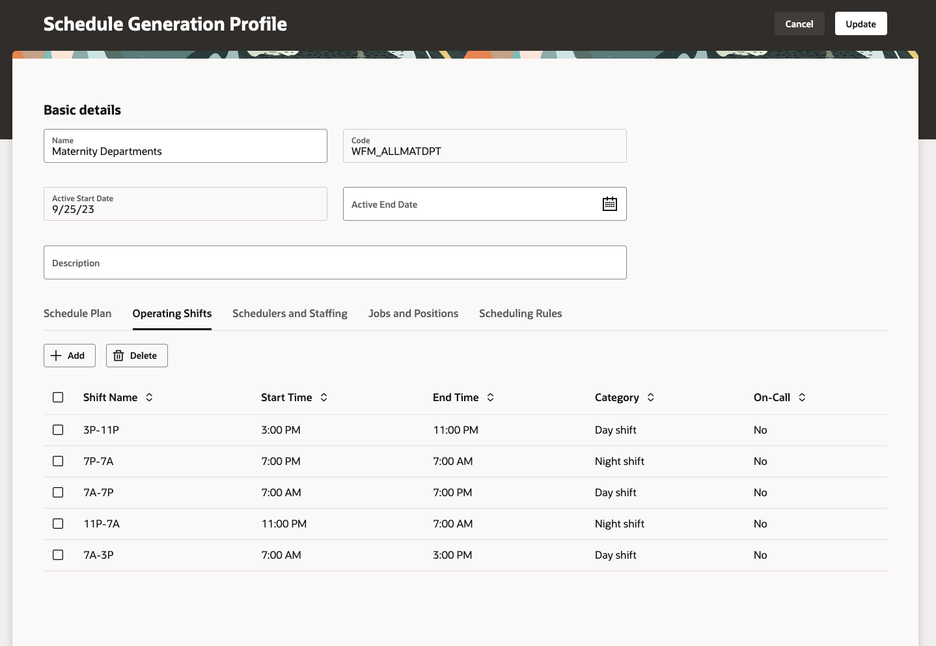This screenshot has width=936, height=646.
Task: Open the Jobs and Positions tab
Action: 413,313
